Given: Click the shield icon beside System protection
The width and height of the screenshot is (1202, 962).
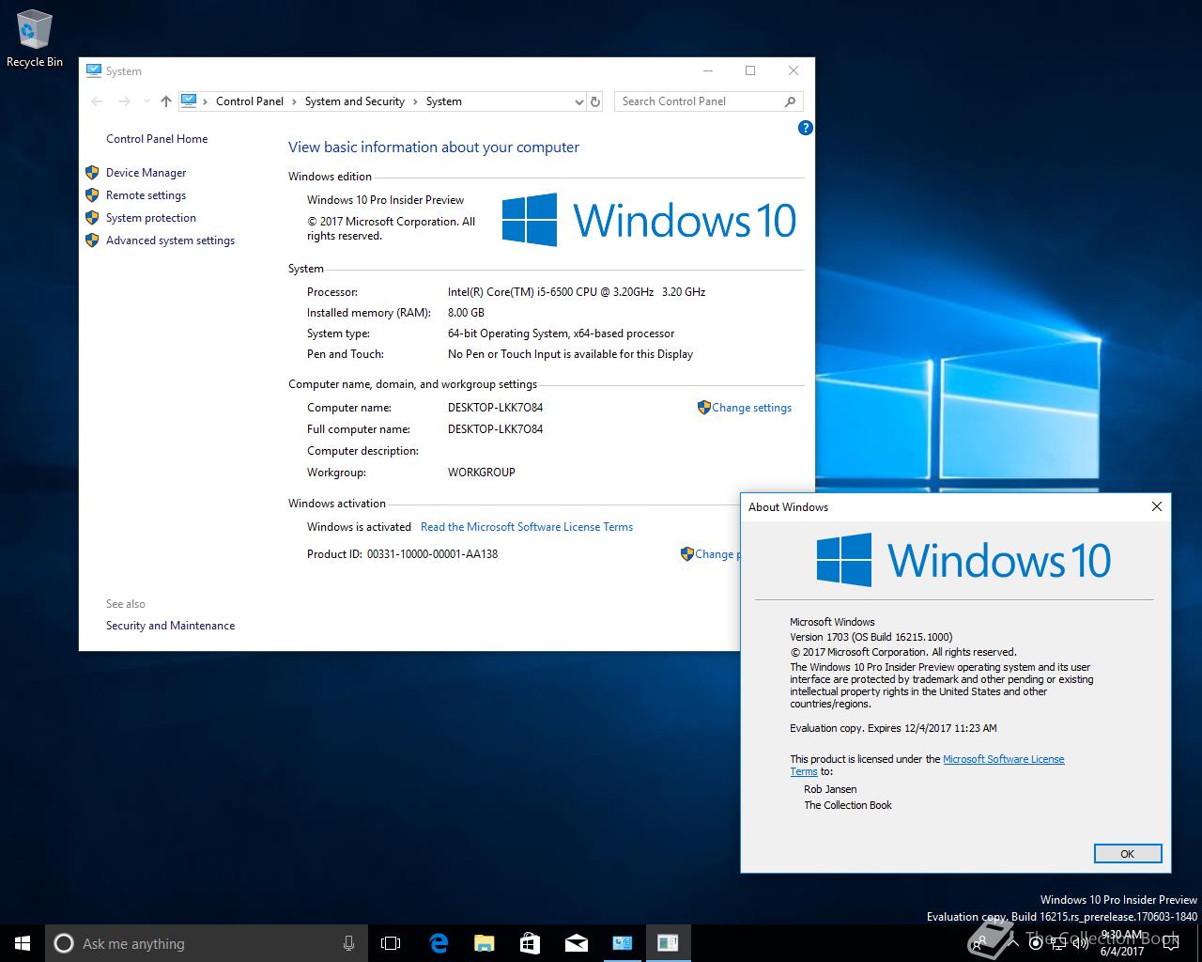Looking at the screenshot, I should 92,218.
